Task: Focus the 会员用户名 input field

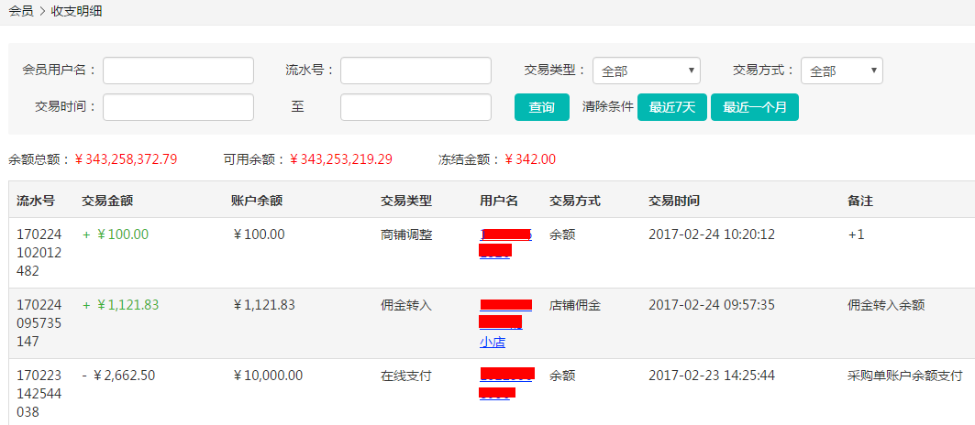Action: (x=178, y=71)
